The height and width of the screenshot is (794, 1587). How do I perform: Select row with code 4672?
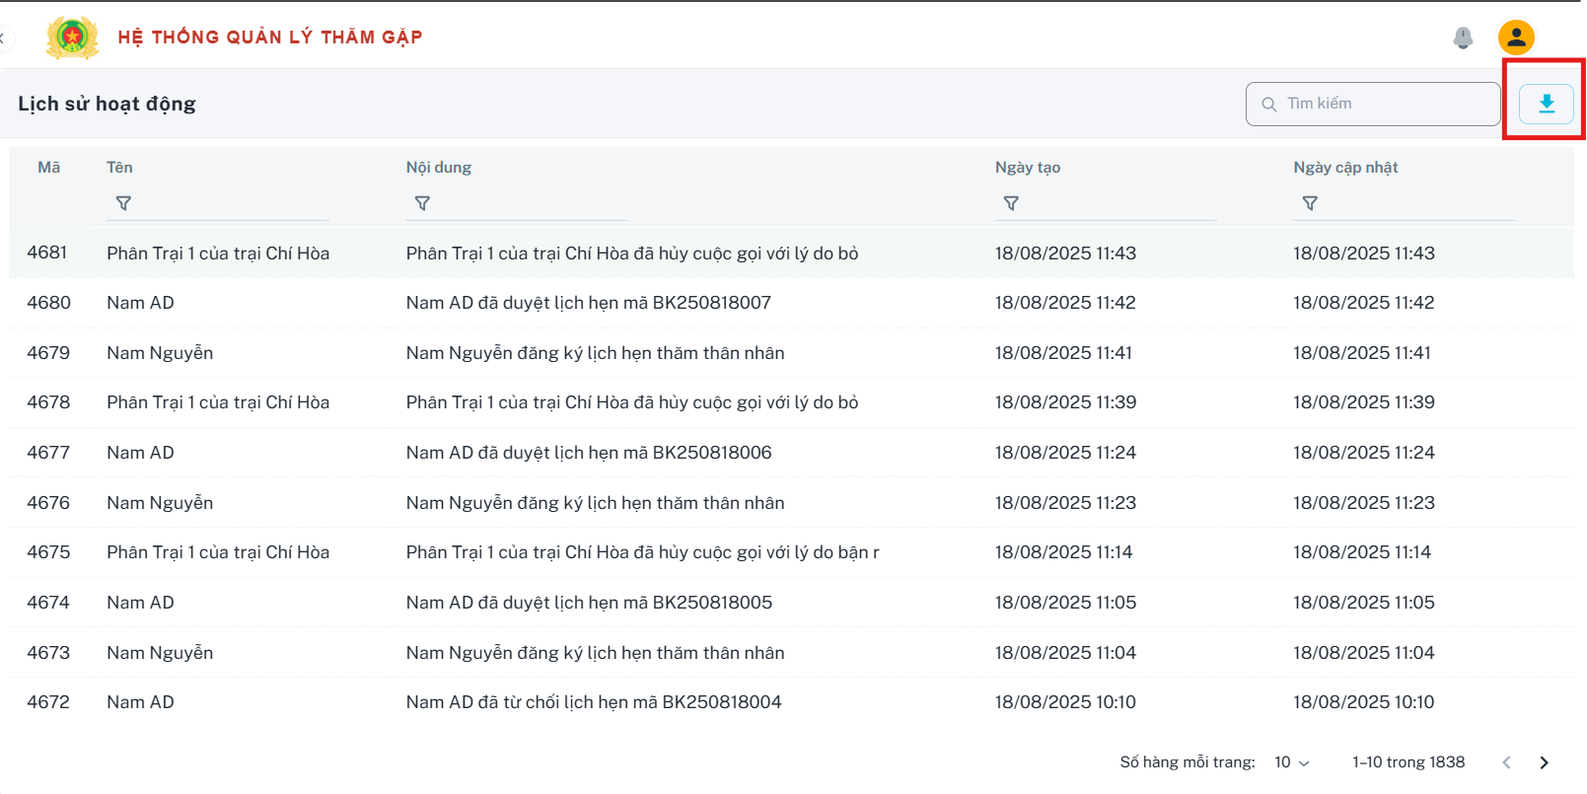(791, 702)
